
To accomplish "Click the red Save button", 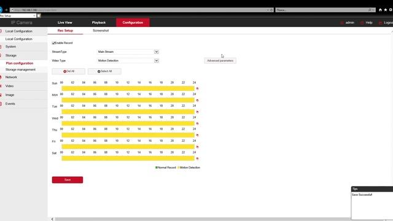I will 68,180.
